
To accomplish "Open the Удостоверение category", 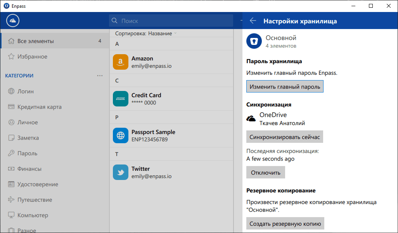I will point(55,184).
